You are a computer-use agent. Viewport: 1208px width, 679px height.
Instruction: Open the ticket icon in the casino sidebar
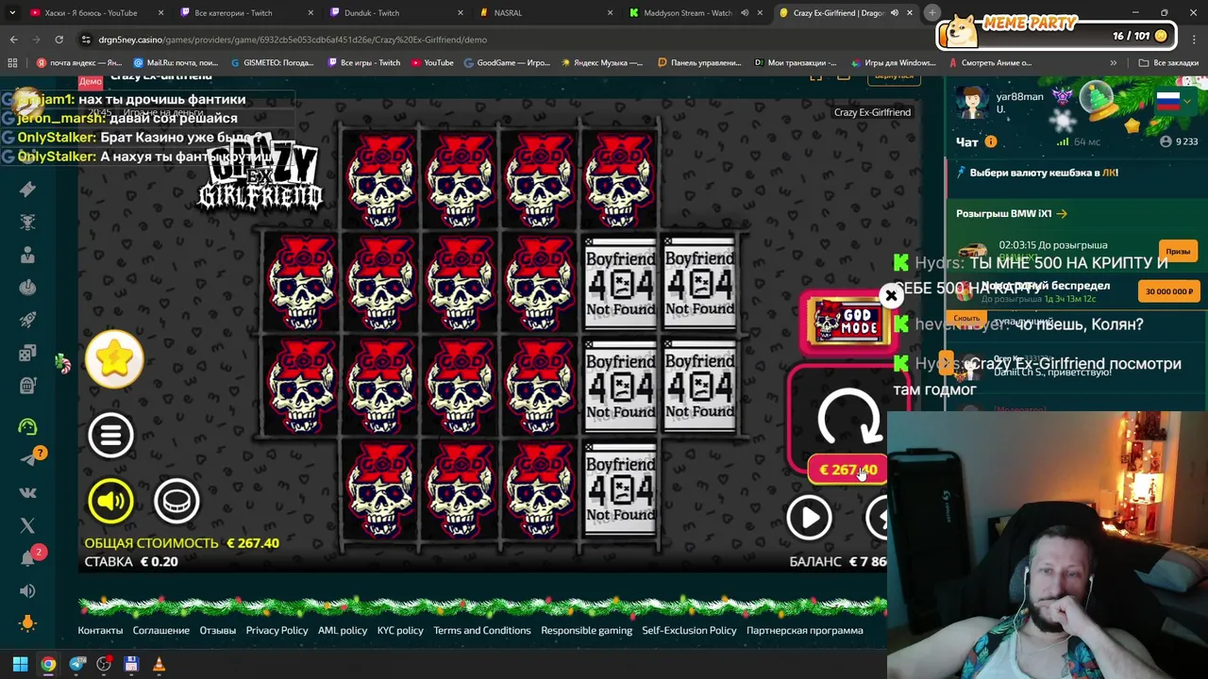point(27,189)
